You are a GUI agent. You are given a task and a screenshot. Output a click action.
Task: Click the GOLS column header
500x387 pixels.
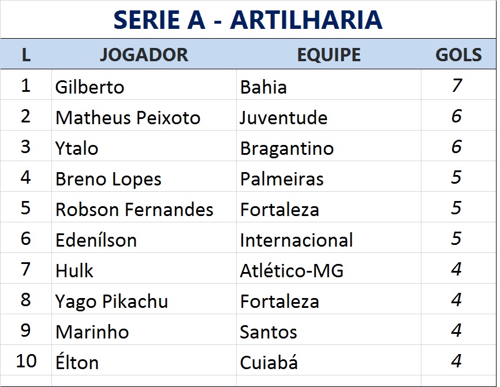point(458,55)
